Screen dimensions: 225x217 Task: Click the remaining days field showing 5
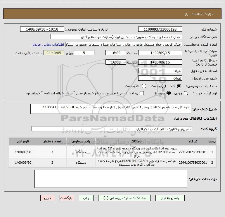pyautogui.click(x=84, y=53)
